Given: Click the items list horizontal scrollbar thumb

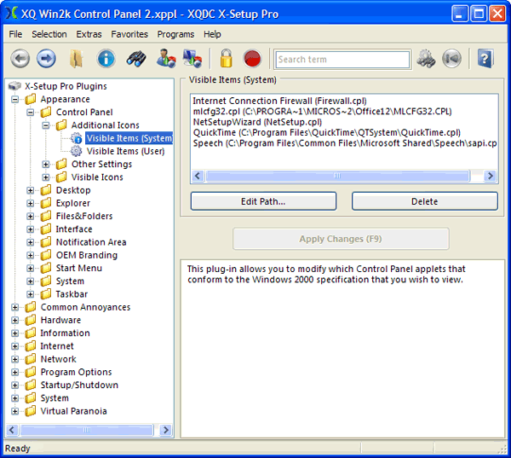Looking at the screenshot, I should 337,176.
